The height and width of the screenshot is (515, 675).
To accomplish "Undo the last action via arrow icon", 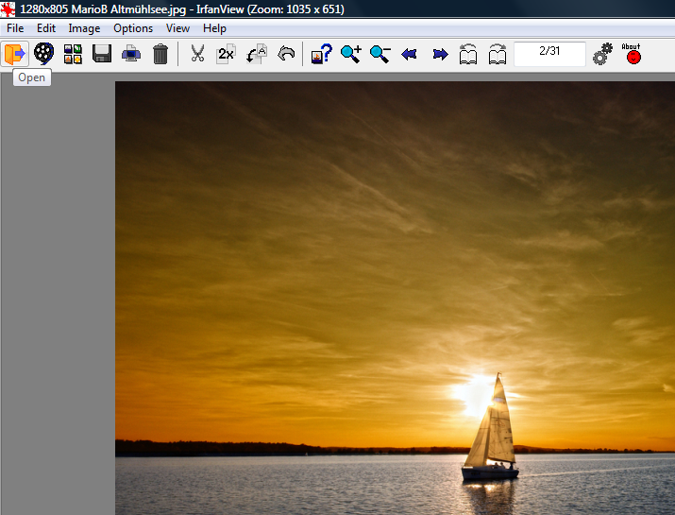I will coord(285,54).
